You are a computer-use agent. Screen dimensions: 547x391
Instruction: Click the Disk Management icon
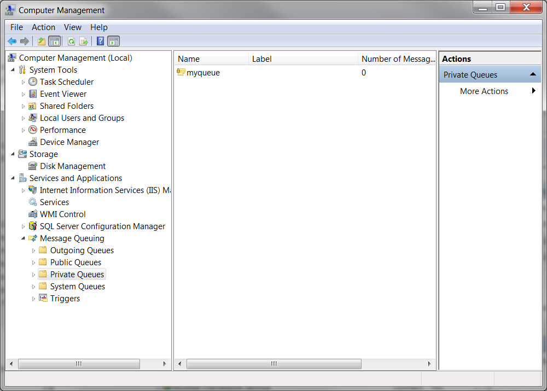33,166
